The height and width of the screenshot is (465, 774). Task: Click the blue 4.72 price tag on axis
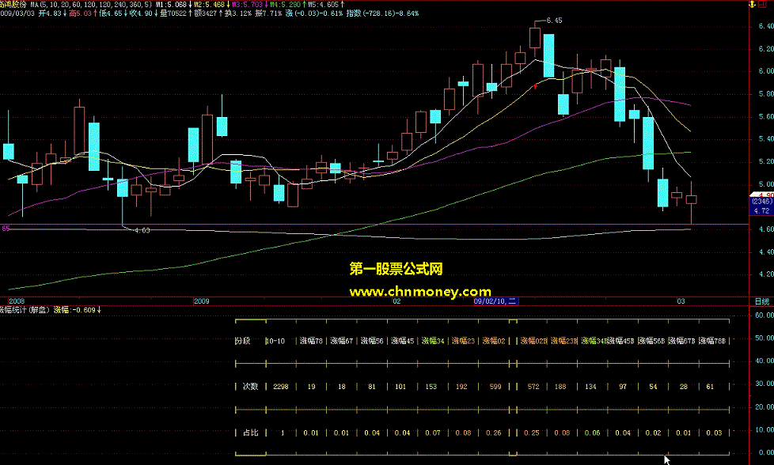click(761, 210)
